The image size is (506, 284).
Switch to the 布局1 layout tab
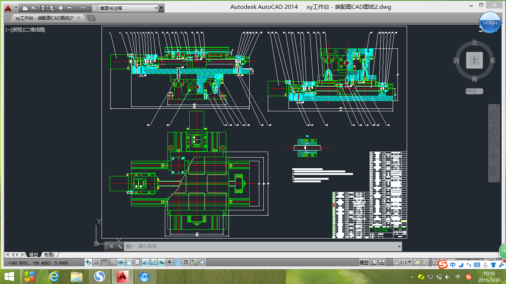point(49,255)
